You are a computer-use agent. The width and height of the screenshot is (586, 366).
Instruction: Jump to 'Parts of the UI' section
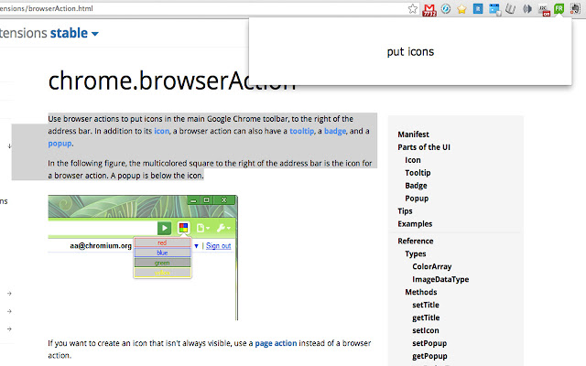(424, 147)
